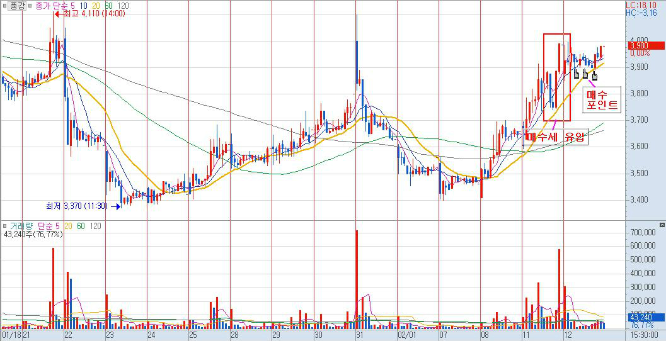The height and width of the screenshot is (341, 666).
Task: Click the 29 date on the time axis
Action: point(276,335)
